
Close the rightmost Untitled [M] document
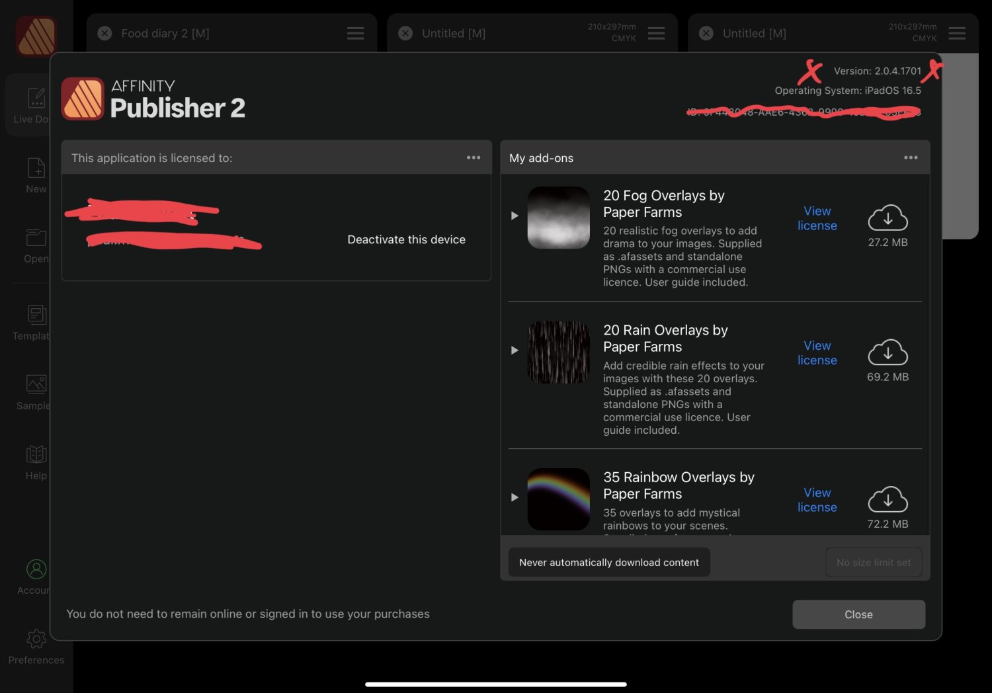[706, 33]
